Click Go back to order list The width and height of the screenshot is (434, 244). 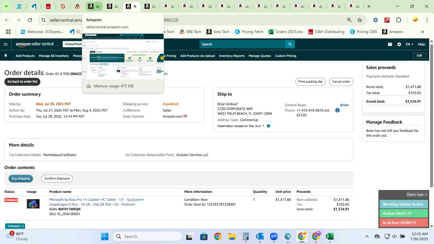tap(22, 82)
